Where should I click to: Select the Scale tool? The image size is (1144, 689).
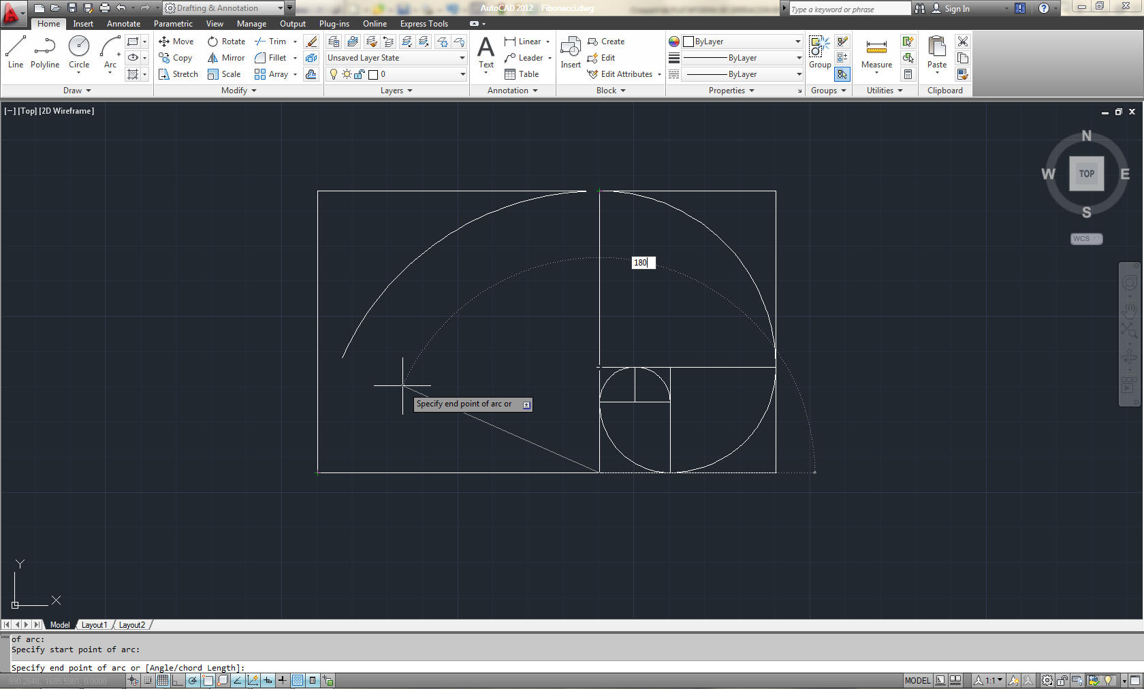[x=224, y=74]
